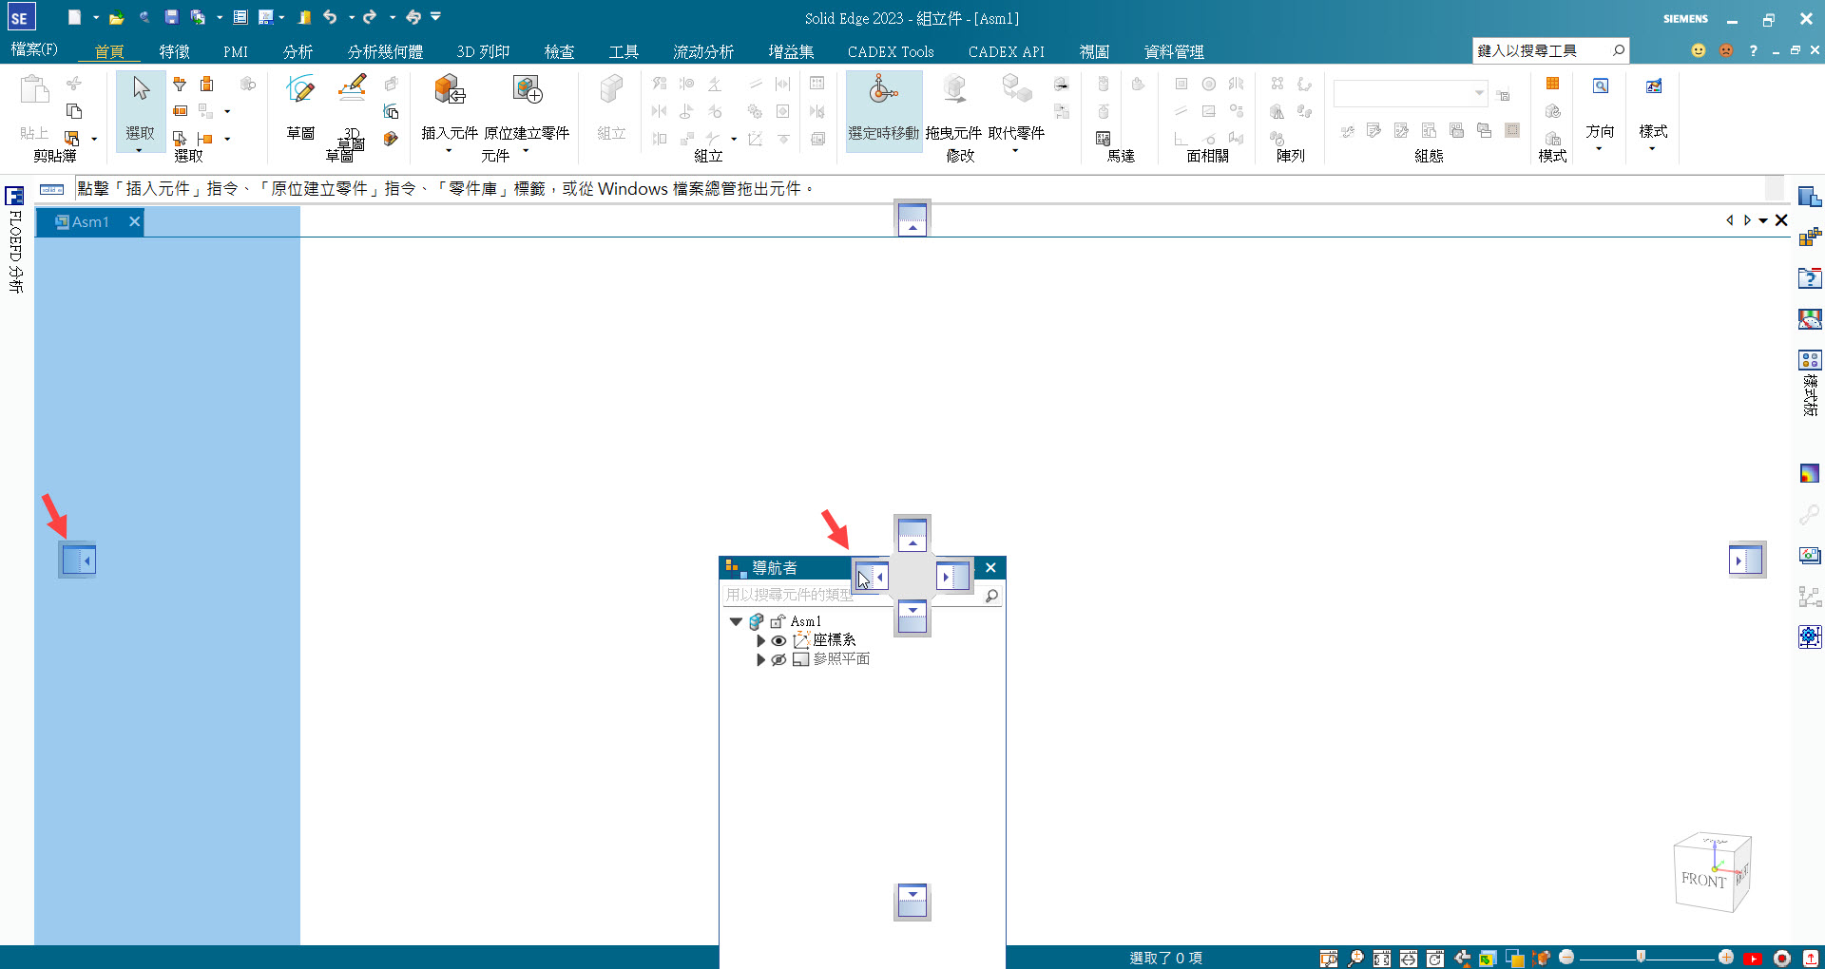Screen dimensions: 1825x969
Task: Click the sad face feedback icon
Action: (x=1726, y=50)
